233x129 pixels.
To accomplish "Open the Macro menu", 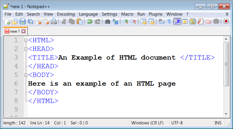I will [x=127, y=14].
